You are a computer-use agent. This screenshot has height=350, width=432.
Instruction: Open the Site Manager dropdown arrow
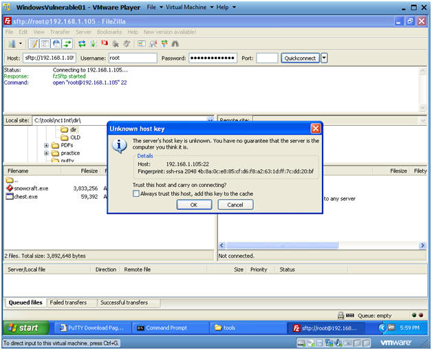click(21, 44)
